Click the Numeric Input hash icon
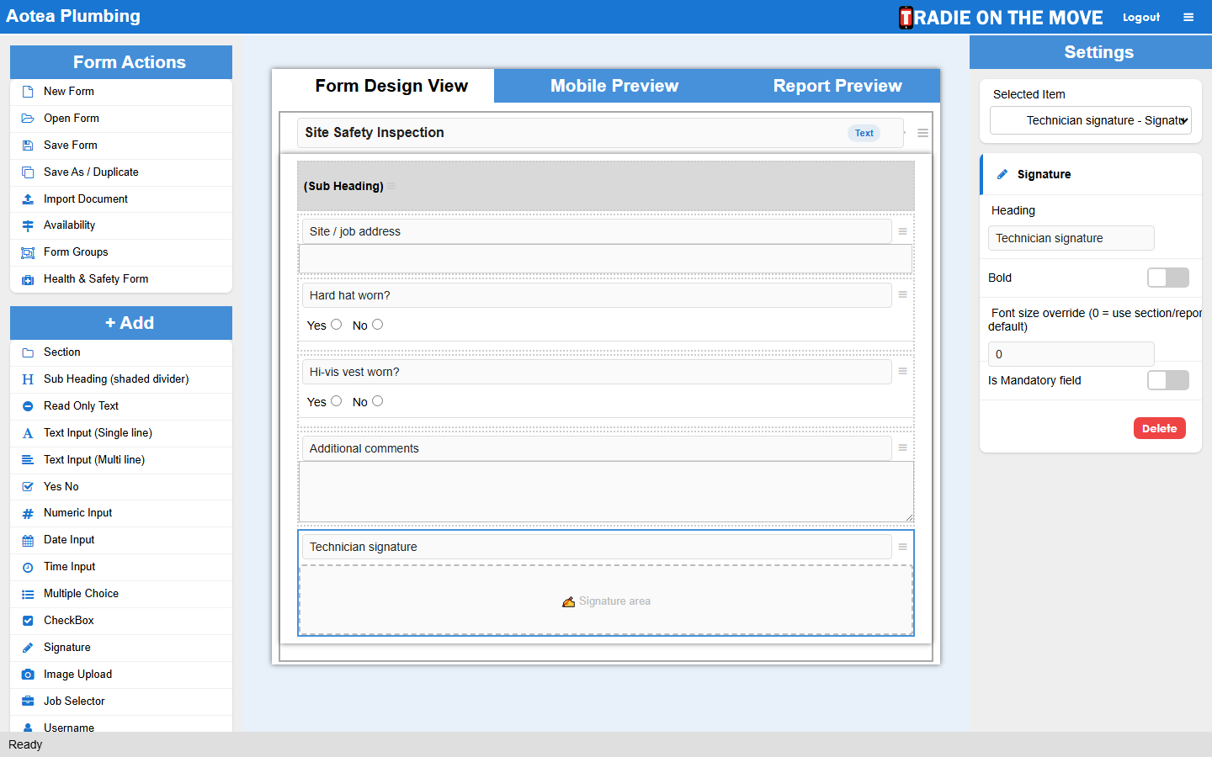Viewport: 1212px width, 757px height. pyautogui.click(x=28, y=513)
